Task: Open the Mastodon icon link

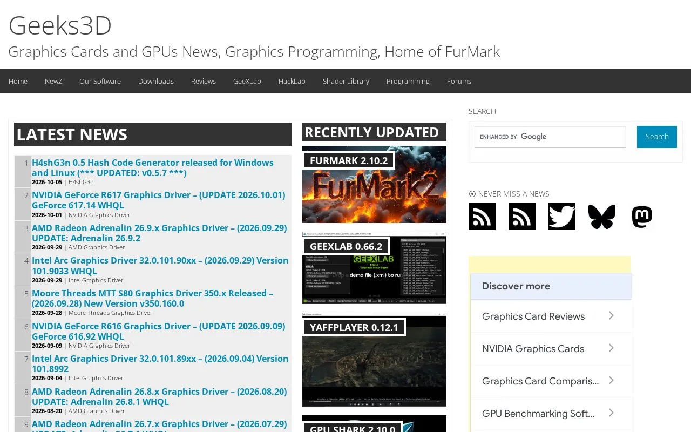Action: pos(642,217)
